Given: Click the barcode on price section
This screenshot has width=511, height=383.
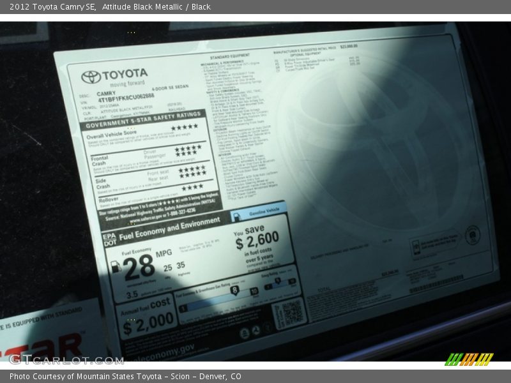Looking at the screenshot, I should 436,283.
